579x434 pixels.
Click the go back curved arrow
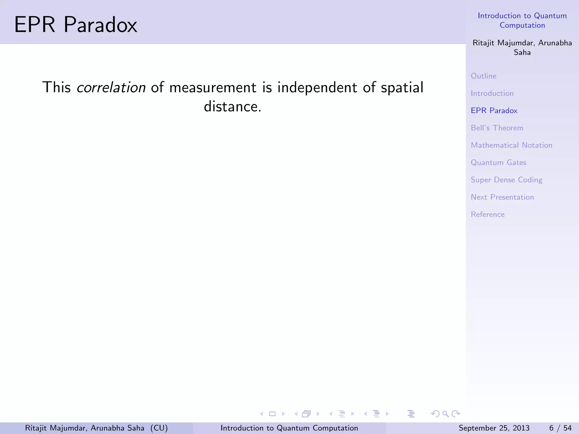(x=435, y=414)
